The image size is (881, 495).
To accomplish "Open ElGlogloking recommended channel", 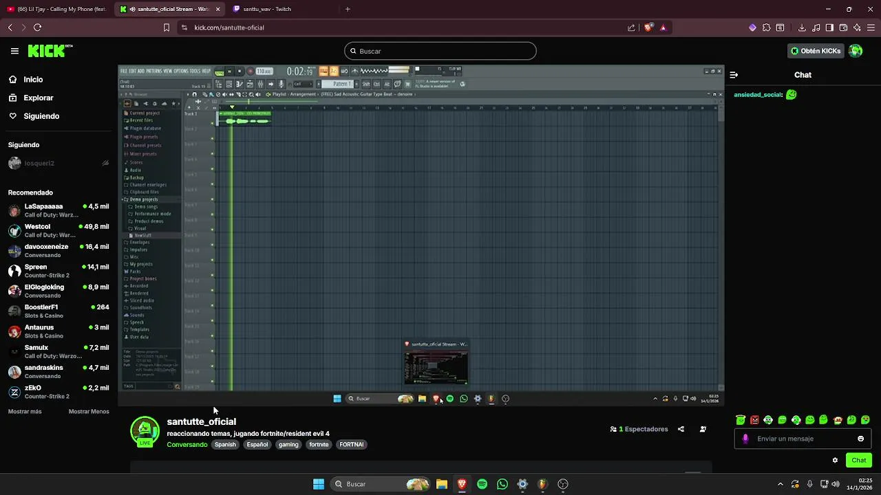I will click(59, 291).
